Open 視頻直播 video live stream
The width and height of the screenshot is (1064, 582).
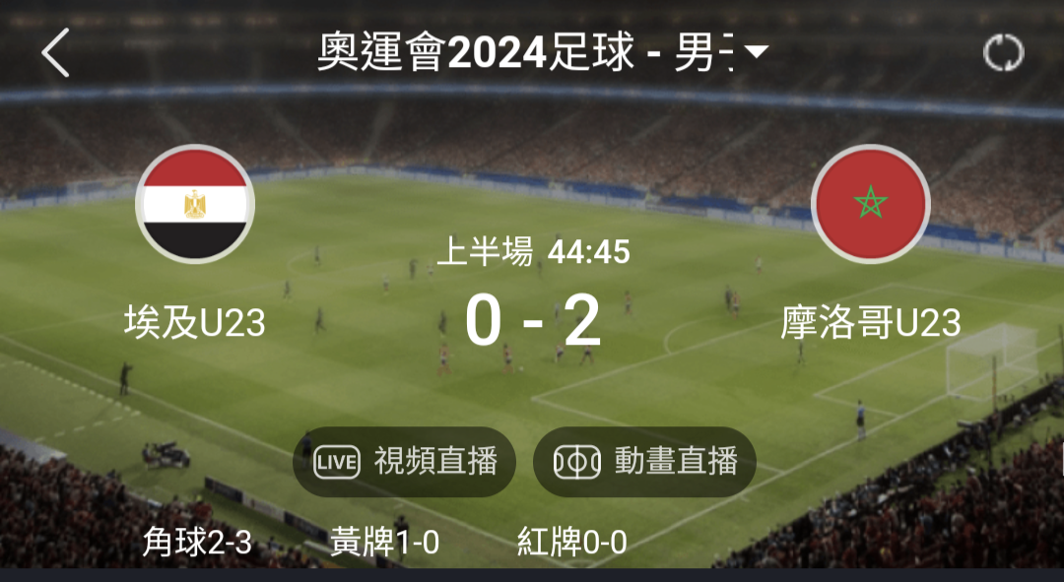(x=405, y=462)
